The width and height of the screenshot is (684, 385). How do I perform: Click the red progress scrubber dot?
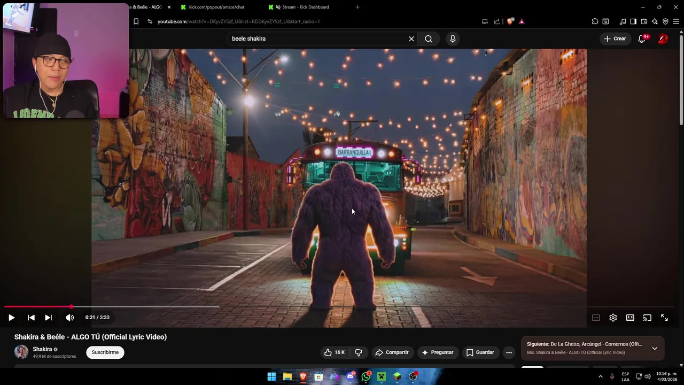[x=71, y=306]
